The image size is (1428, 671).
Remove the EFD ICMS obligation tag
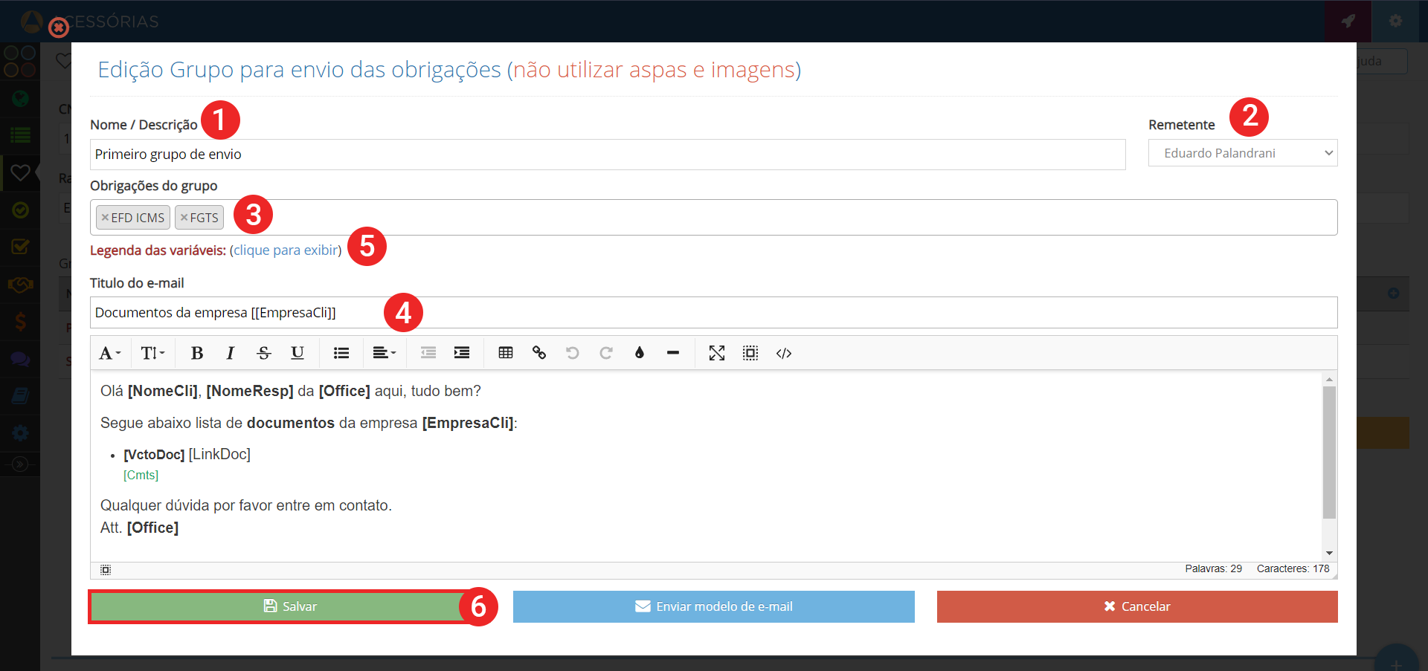(105, 218)
